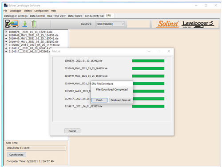This screenshot has width=222, height=168.
Task: Switch to the Data Control tab
Action: (37, 16)
